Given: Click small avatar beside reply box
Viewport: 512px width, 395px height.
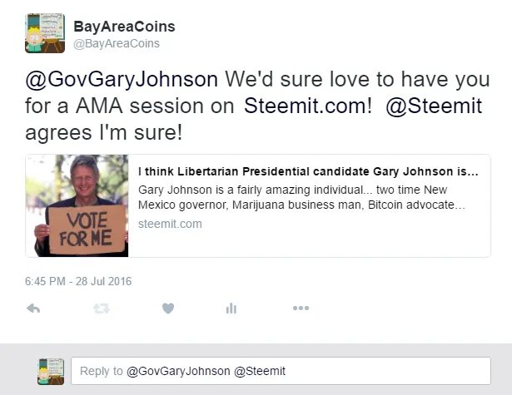Looking at the screenshot, I should (51, 371).
